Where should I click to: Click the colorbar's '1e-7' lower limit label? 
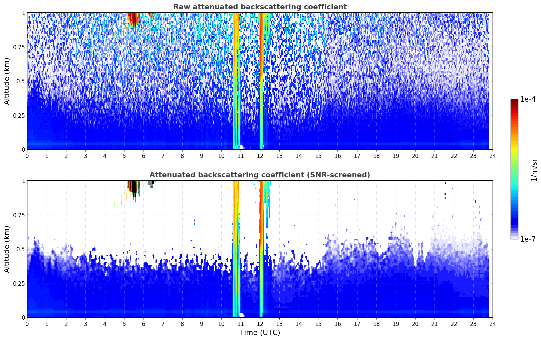click(x=528, y=239)
